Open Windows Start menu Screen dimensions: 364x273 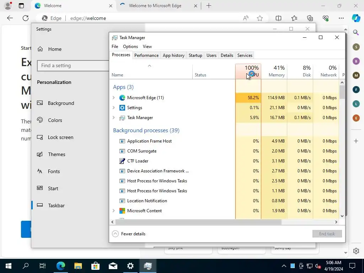[x=9, y=266]
